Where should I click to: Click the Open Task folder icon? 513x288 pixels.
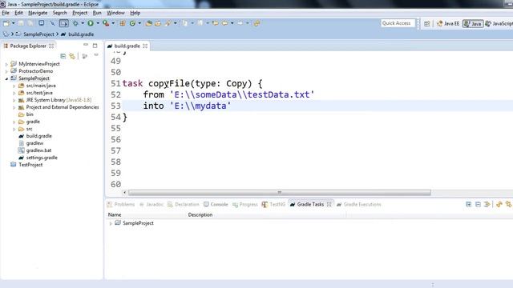tap(158, 23)
